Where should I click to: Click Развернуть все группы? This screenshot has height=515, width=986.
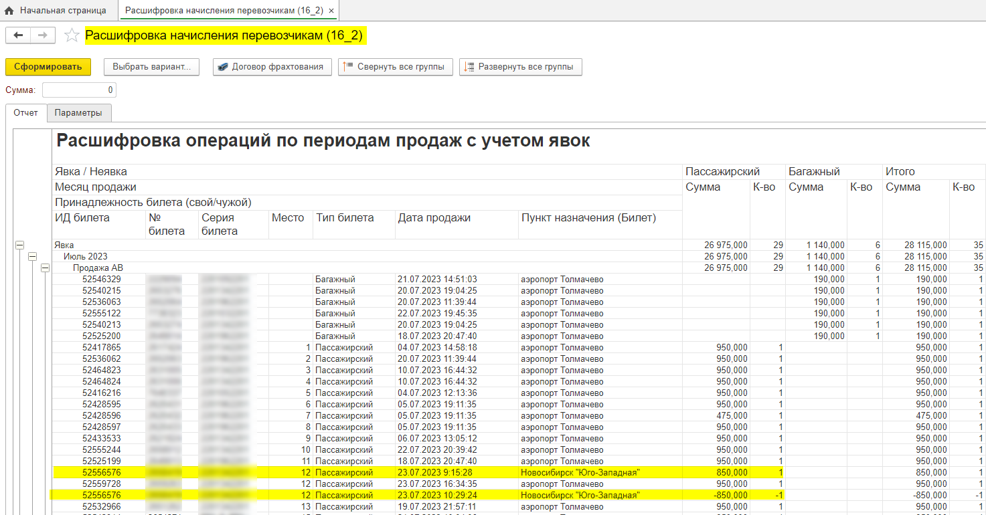click(x=520, y=67)
